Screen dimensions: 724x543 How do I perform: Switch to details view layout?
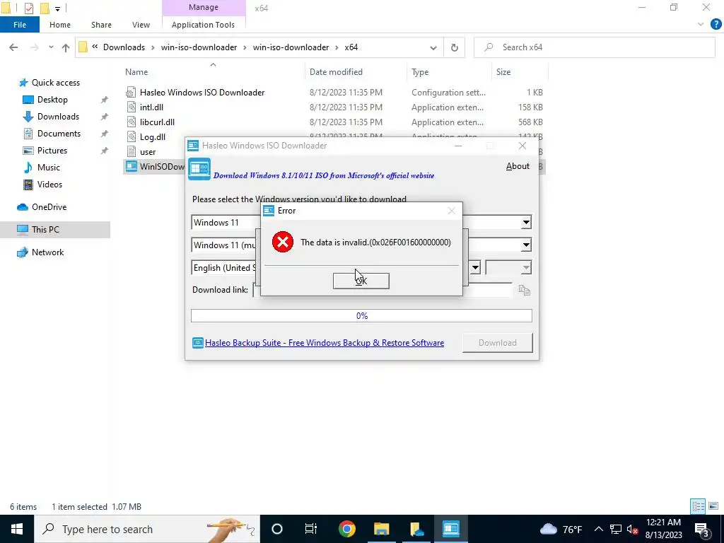(x=698, y=506)
